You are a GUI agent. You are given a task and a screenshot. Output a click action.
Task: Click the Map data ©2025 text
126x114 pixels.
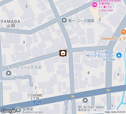point(115,112)
